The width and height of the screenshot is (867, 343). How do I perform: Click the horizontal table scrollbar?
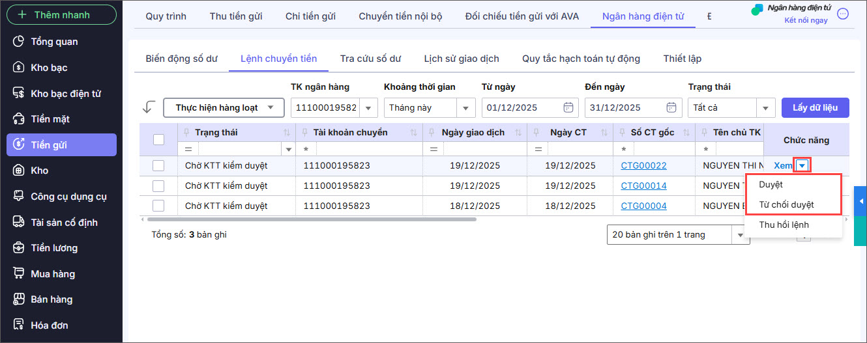308,219
